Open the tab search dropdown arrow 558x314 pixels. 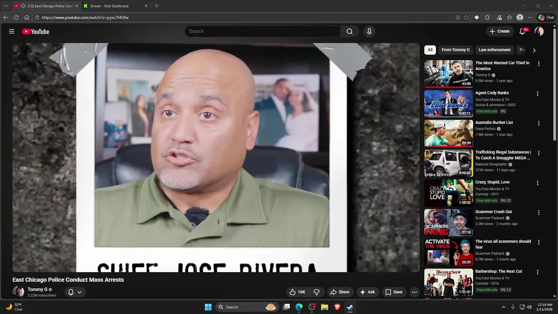click(6, 6)
